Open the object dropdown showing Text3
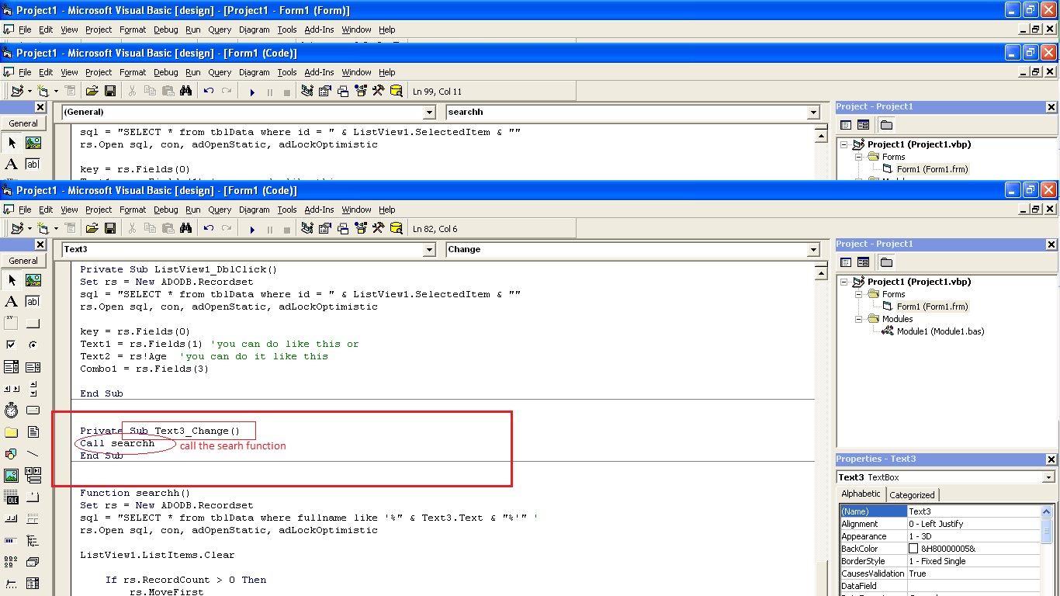The height and width of the screenshot is (596, 1060). (x=428, y=250)
